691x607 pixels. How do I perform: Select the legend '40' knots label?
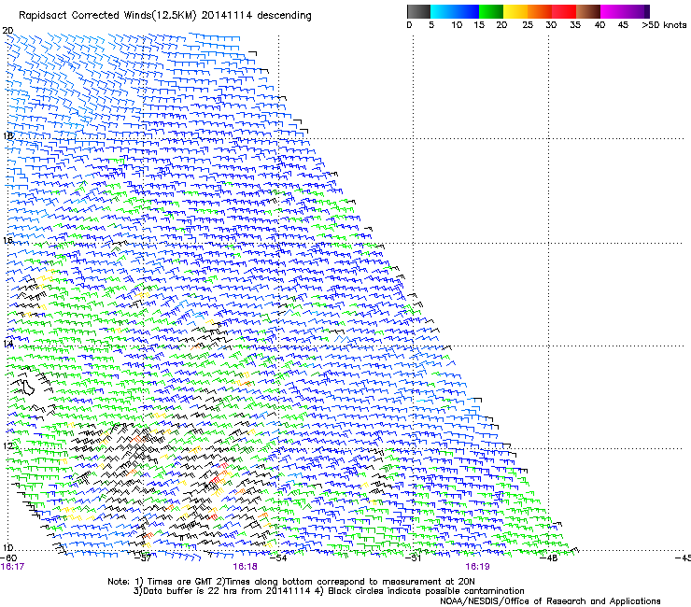tap(599, 25)
